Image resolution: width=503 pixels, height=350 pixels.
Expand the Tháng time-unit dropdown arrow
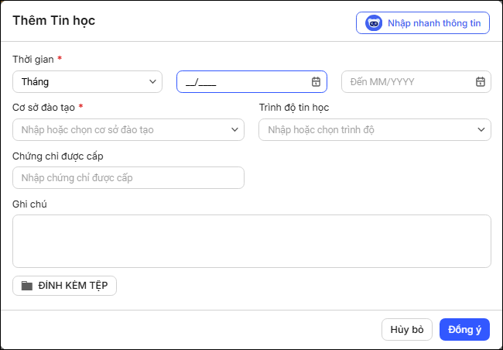(x=152, y=82)
